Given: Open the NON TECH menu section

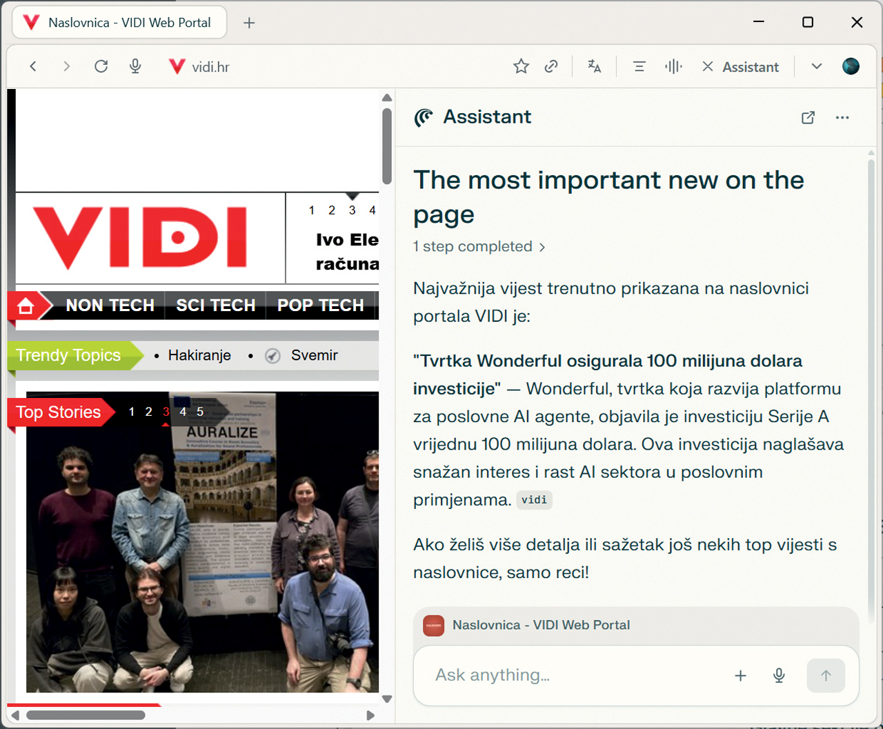Looking at the screenshot, I should (x=110, y=306).
